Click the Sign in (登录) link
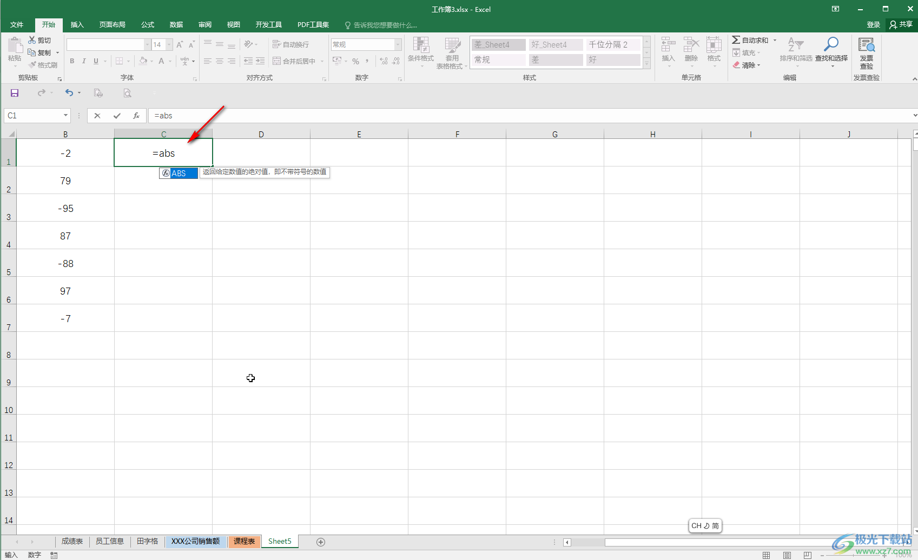Viewport: 918px width, 560px height. (x=873, y=24)
